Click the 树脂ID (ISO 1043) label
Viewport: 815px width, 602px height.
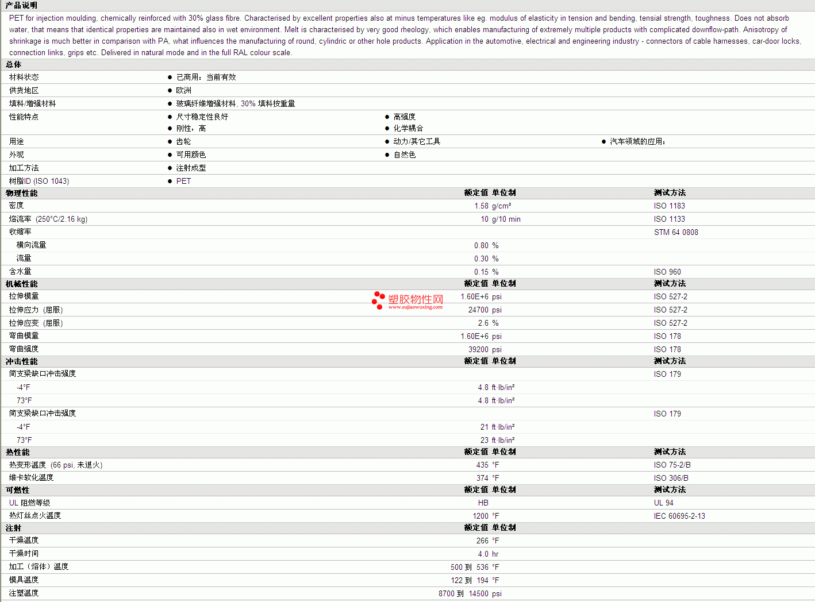point(39,181)
